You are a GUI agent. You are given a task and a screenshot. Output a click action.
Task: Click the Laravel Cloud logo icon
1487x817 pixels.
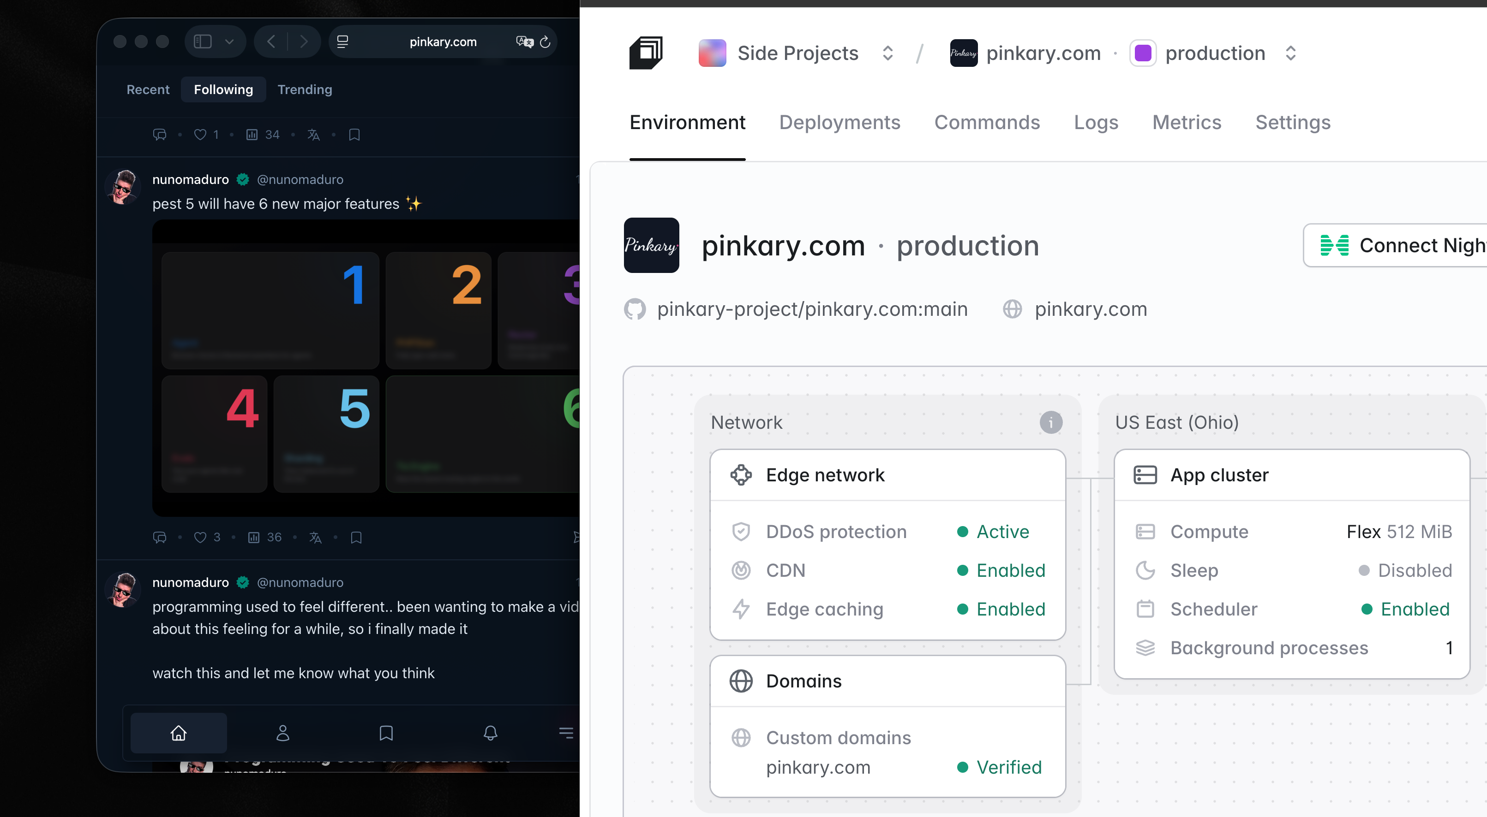tap(646, 53)
